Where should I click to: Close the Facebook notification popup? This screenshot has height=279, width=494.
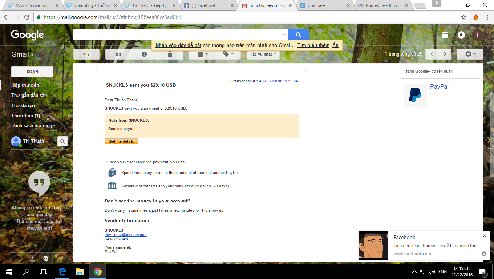click(x=484, y=236)
